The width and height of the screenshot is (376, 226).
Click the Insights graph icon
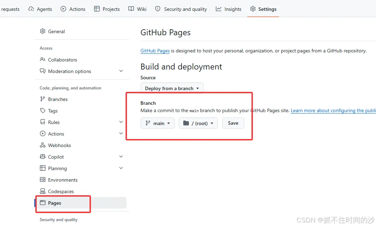click(x=219, y=9)
